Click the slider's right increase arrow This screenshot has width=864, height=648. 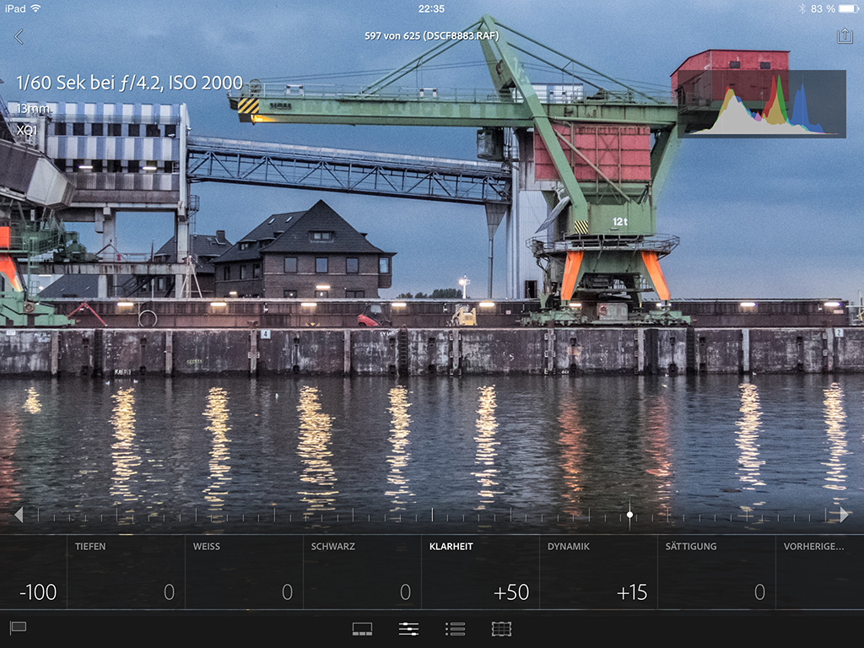[x=844, y=515]
